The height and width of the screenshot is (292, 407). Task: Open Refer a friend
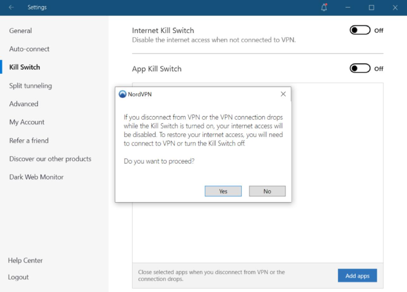coord(29,140)
